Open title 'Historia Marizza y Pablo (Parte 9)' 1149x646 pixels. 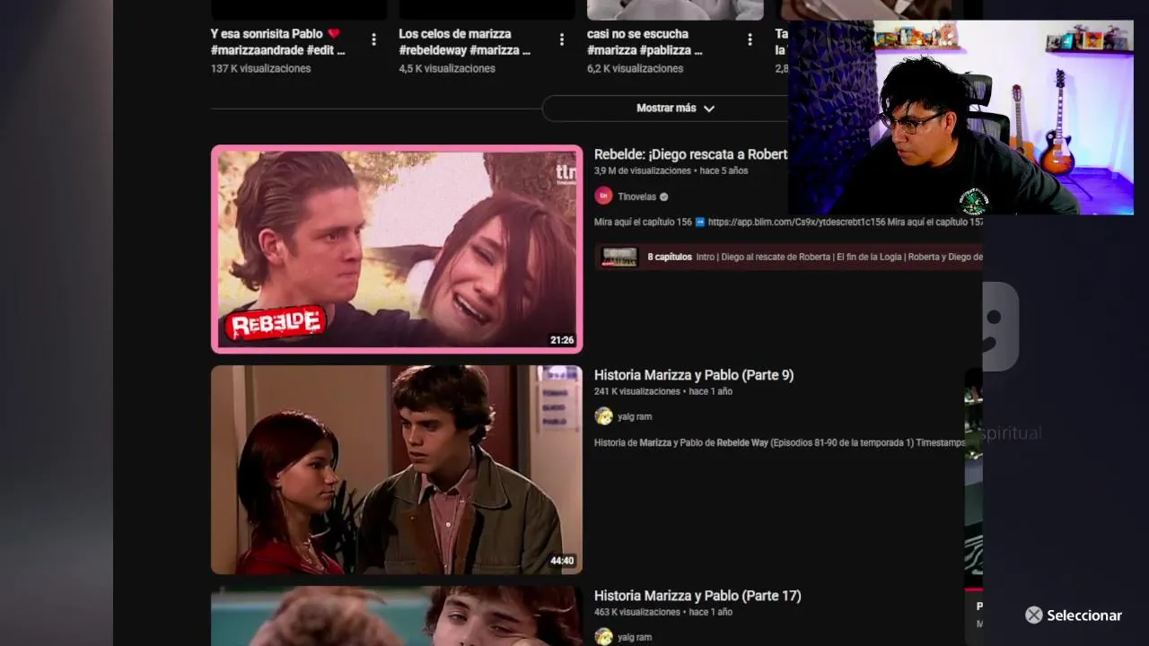click(694, 375)
